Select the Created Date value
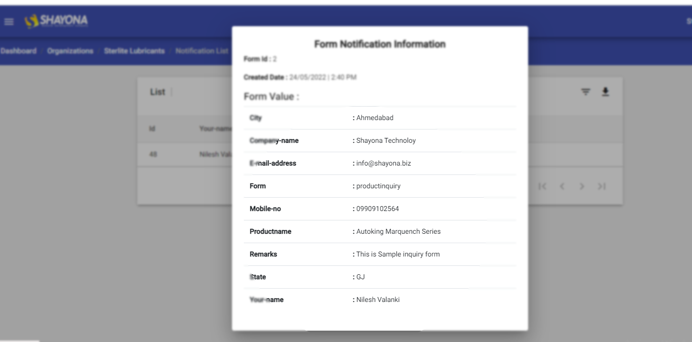692x342 pixels. [x=323, y=78]
